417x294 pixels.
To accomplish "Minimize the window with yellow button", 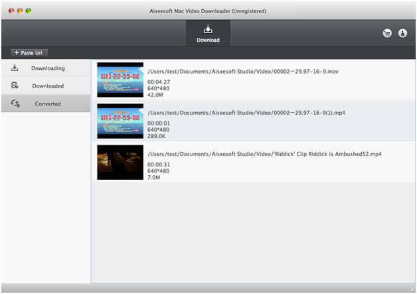I will point(20,11).
